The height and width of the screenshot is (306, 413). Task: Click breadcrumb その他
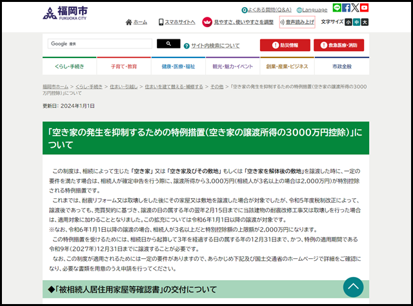pos(217,87)
